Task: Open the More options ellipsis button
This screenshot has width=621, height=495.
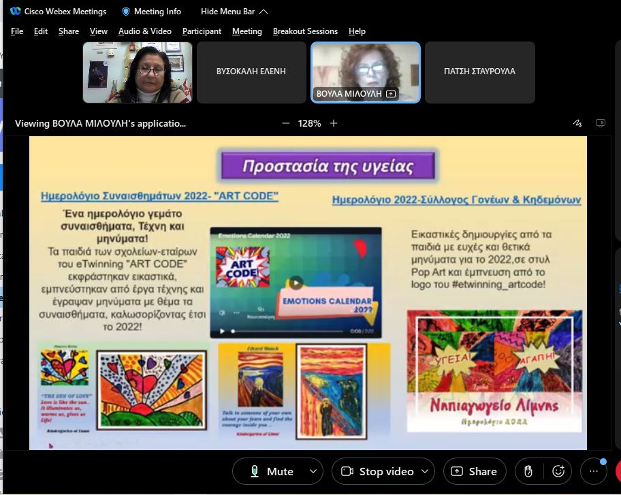Action: pos(593,471)
